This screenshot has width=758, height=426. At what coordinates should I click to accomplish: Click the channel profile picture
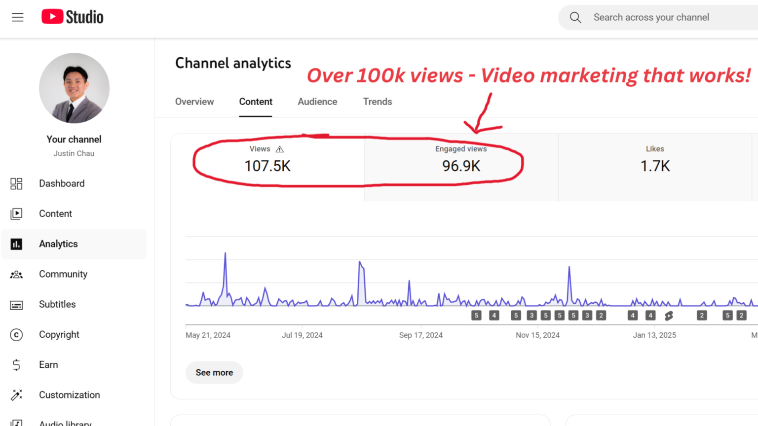point(74,88)
